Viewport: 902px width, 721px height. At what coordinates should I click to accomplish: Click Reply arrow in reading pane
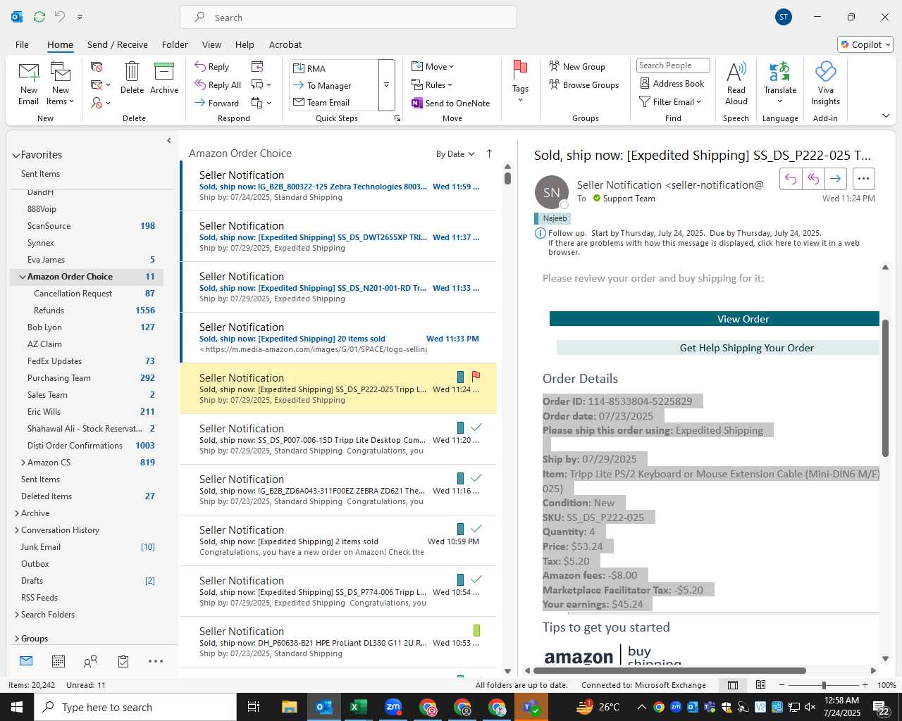(791, 179)
